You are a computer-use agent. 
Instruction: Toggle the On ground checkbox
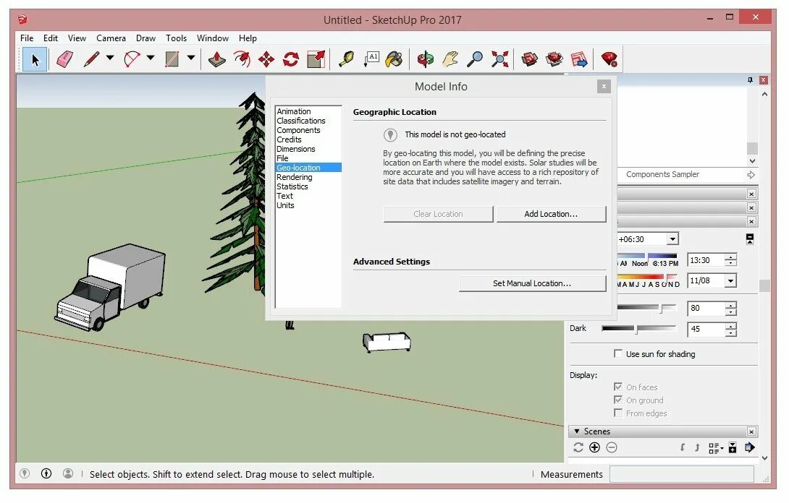tap(618, 400)
